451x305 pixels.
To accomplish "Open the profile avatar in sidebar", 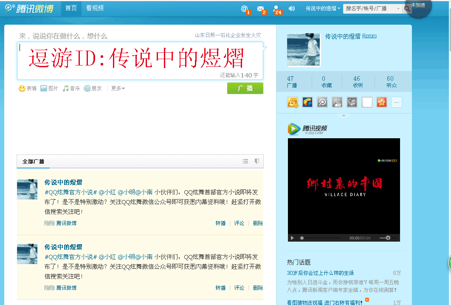I will click(x=304, y=50).
